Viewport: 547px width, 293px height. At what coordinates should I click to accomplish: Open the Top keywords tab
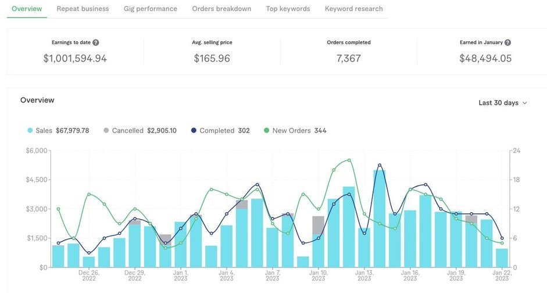coord(288,9)
